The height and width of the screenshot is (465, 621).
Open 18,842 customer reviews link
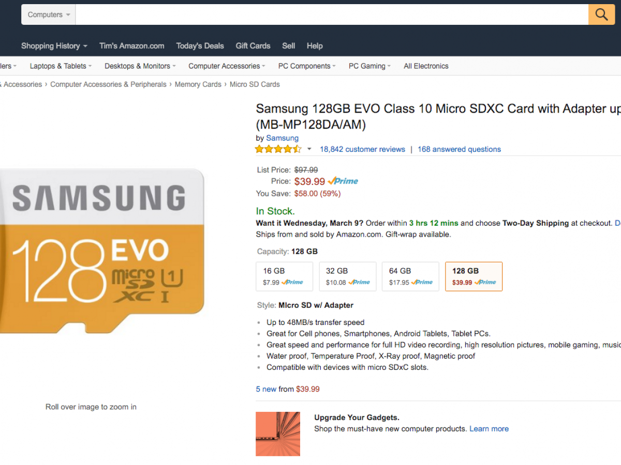pos(362,149)
